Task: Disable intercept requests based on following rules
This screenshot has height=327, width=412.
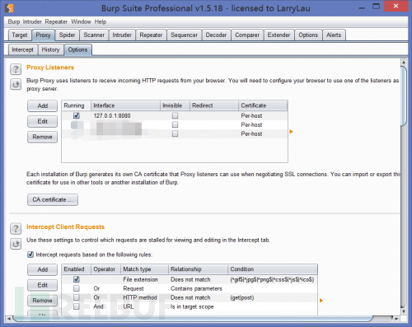Action: (x=30, y=255)
